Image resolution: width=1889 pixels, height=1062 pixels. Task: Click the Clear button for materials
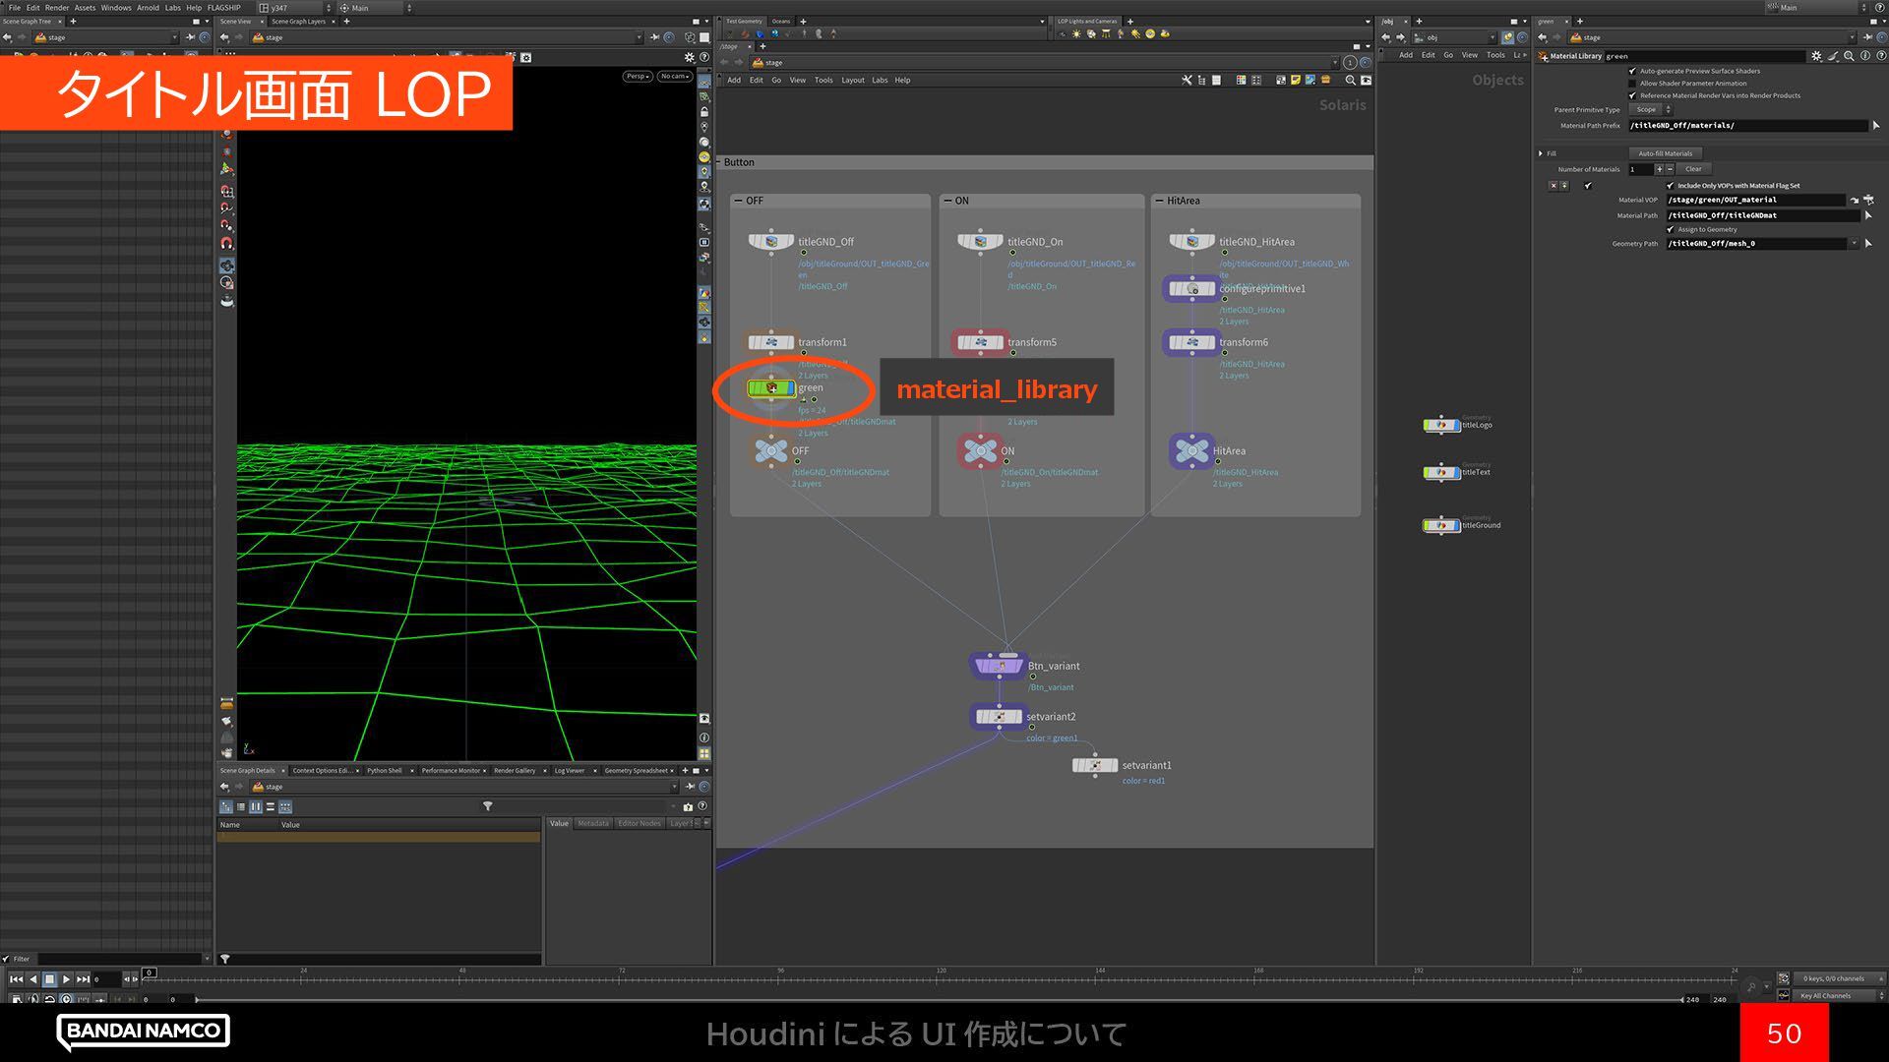tap(1692, 169)
